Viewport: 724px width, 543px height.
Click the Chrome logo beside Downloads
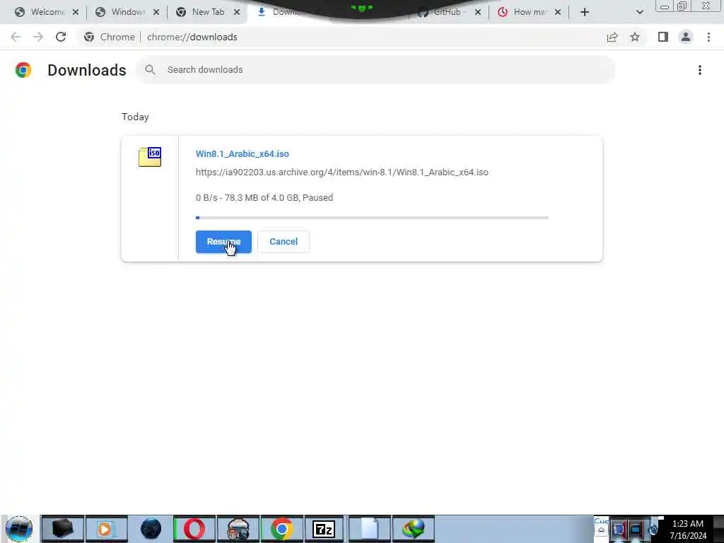23,70
